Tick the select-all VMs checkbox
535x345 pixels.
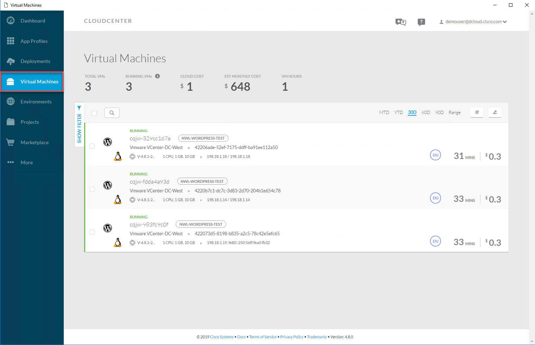94,113
